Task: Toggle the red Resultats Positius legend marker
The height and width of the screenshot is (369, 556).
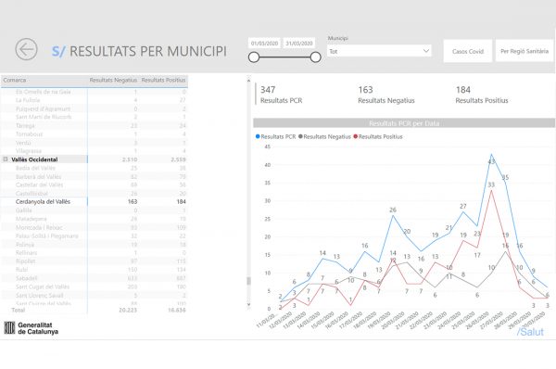Action: 356,136
